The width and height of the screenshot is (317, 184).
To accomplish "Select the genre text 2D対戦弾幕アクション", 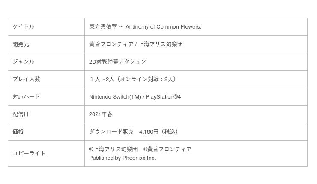I will tap(117, 62).
